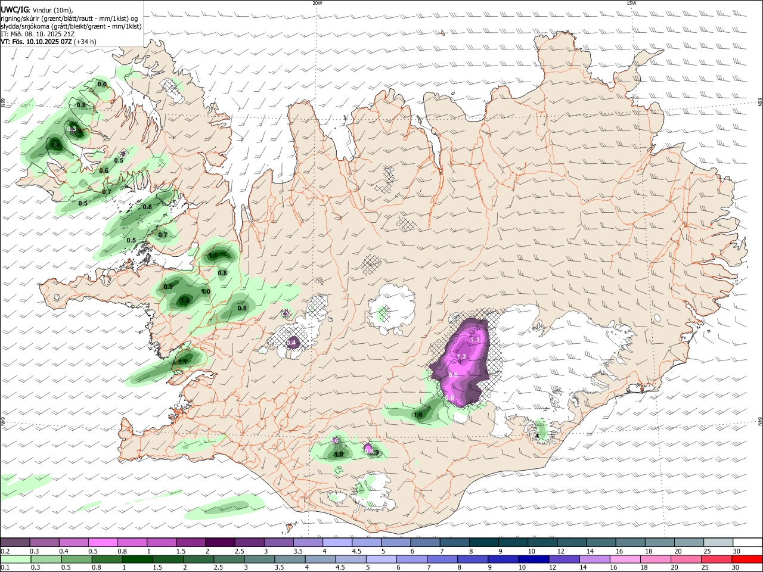Pick the pale green 0.1 swatch, bottom legend row
The image size is (763, 572).
[15, 559]
